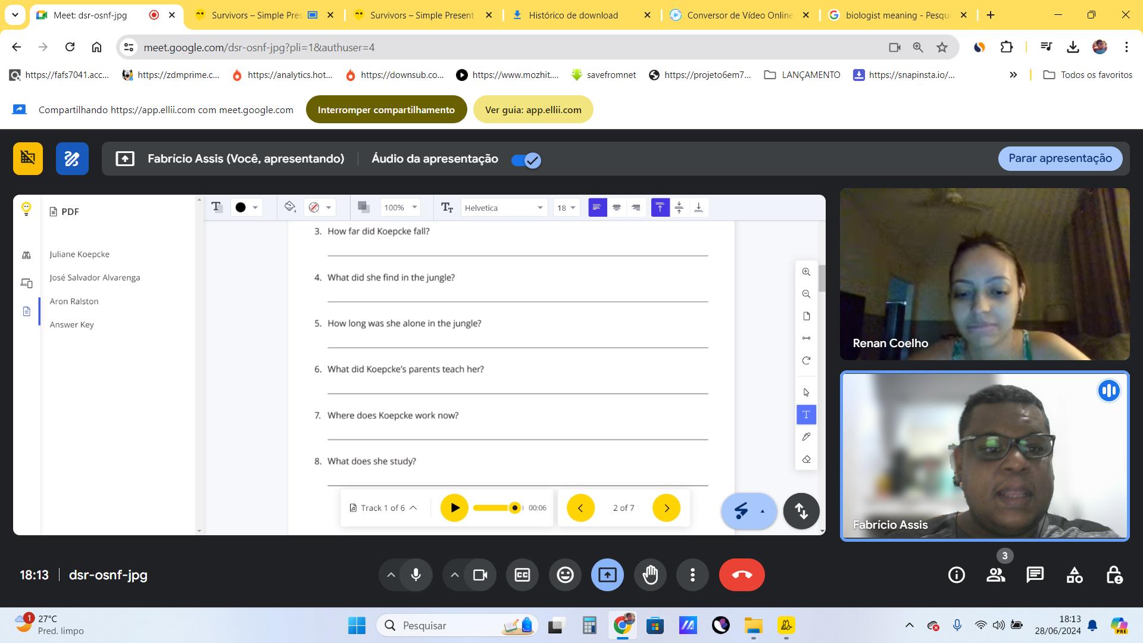Open the font size 18 dropdown
1143x643 pixels.
coord(566,208)
